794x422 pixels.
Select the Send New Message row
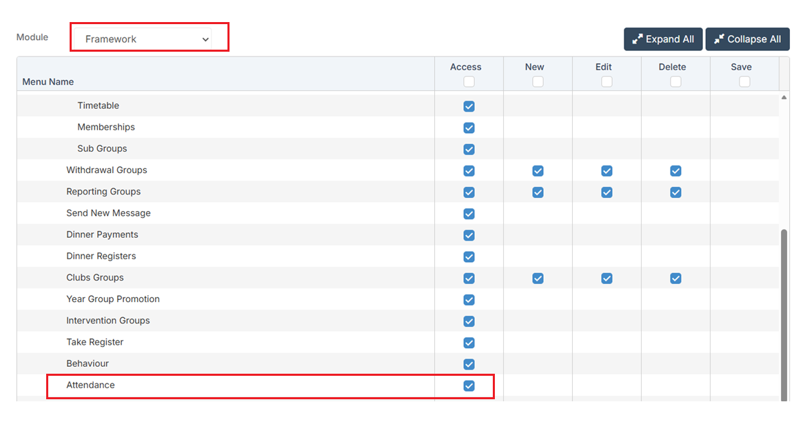(x=108, y=213)
